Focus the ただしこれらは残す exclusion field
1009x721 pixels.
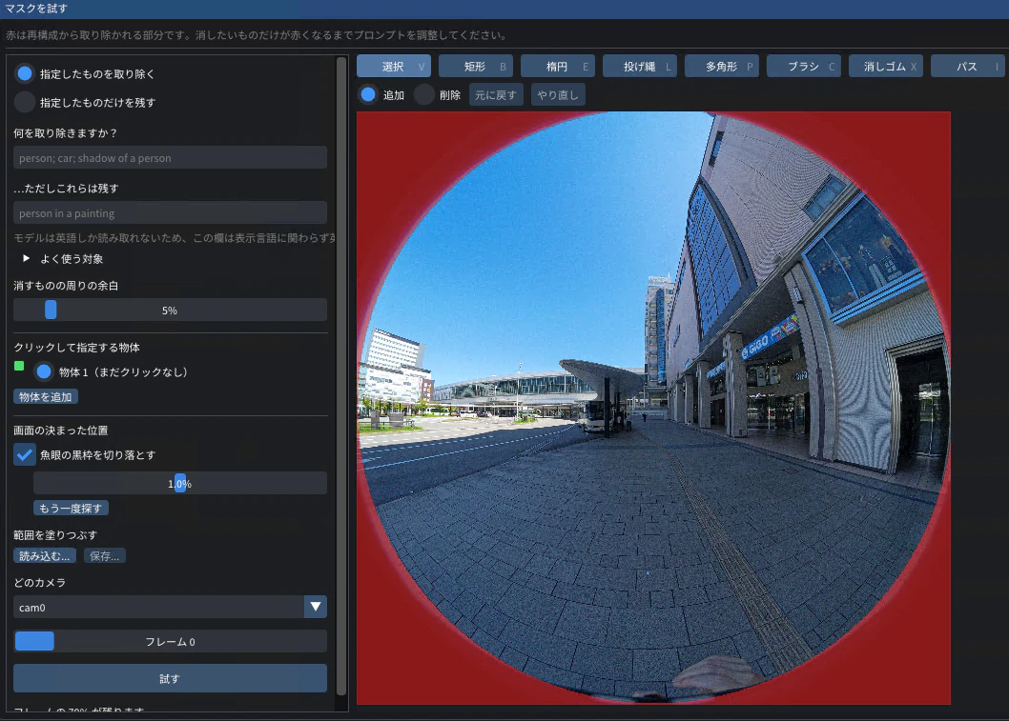[170, 213]
